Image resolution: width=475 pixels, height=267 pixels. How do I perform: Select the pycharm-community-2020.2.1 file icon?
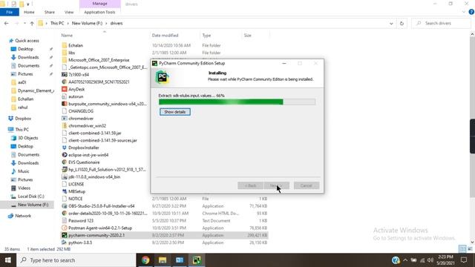click(x=65, y=235)
